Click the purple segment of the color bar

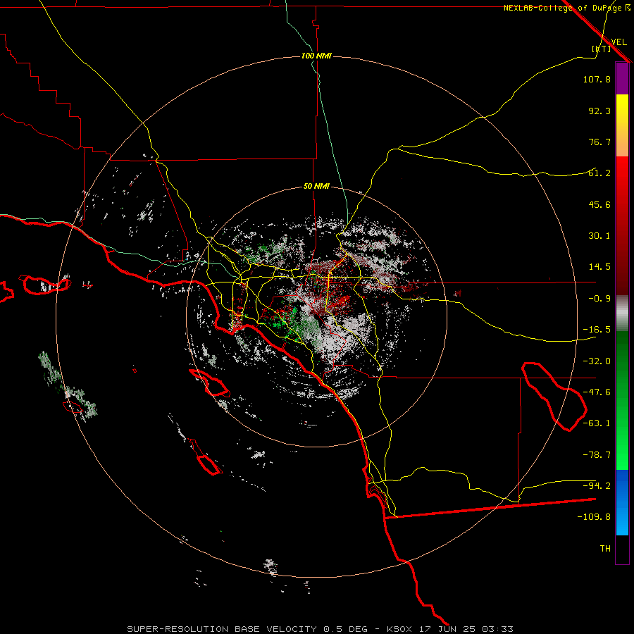click(x=622, y=78)
